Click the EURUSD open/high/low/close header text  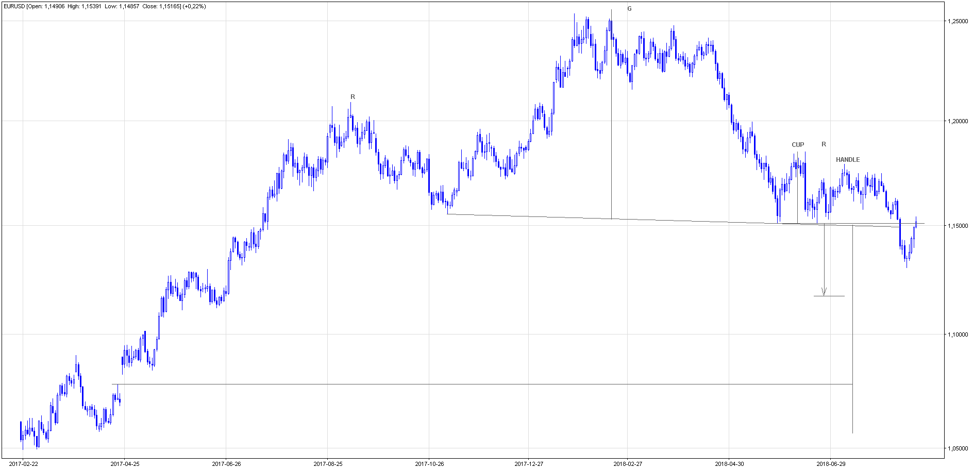coord(105,6)
